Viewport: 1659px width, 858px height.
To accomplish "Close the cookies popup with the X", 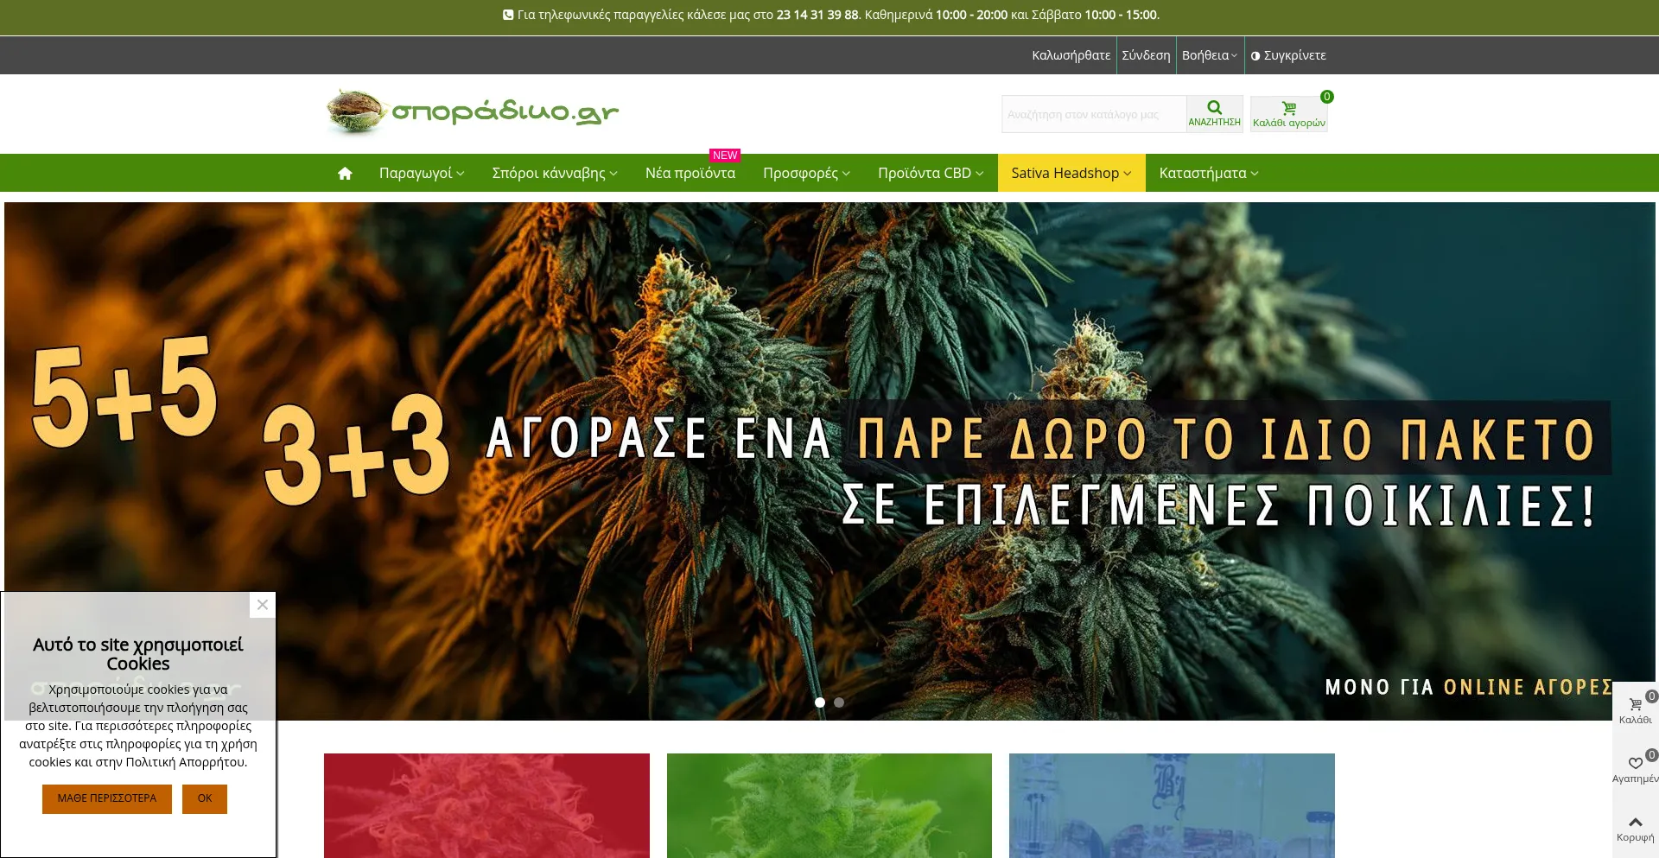I will tap(263, 605).
